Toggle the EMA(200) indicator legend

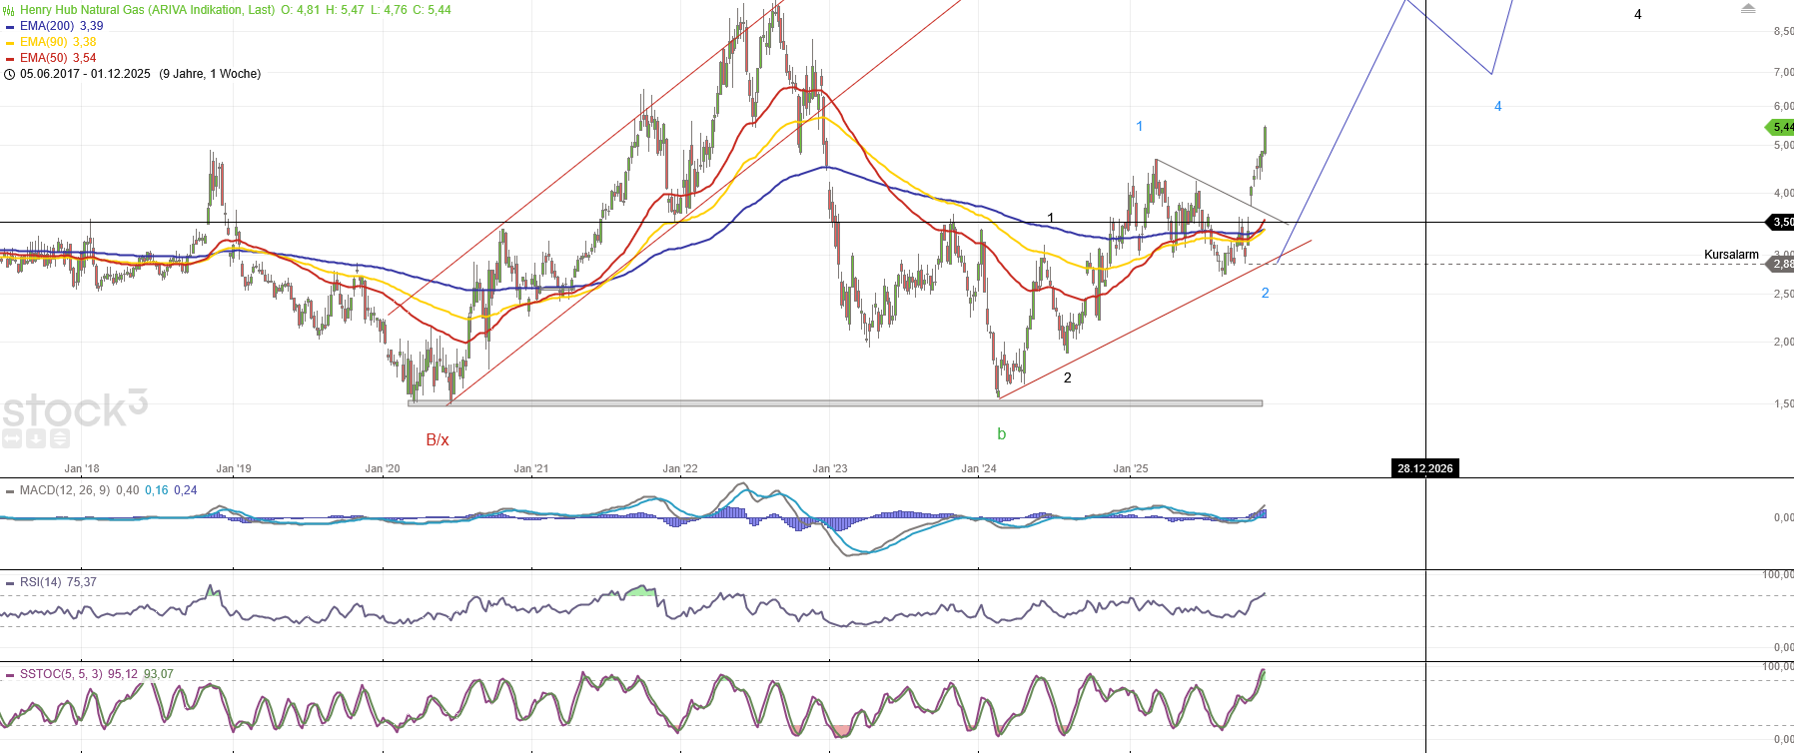tap(61, 26)
